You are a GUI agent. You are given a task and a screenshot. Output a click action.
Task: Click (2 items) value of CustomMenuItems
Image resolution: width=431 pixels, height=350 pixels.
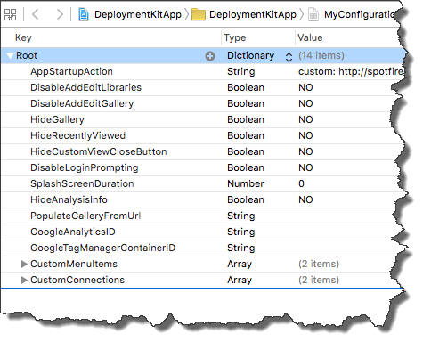pos(319,264)
